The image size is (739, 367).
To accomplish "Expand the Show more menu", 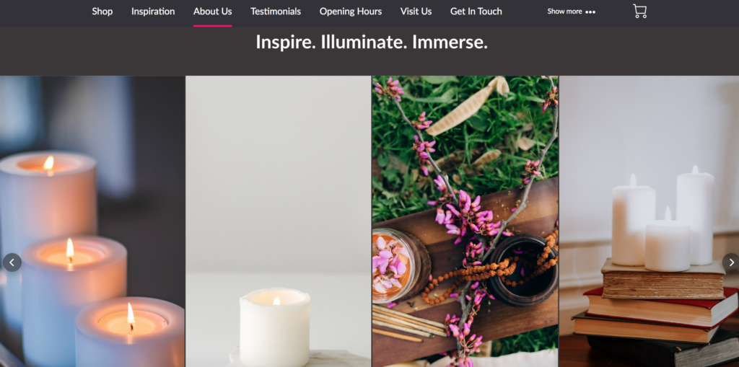I will (x=572, y=12).
